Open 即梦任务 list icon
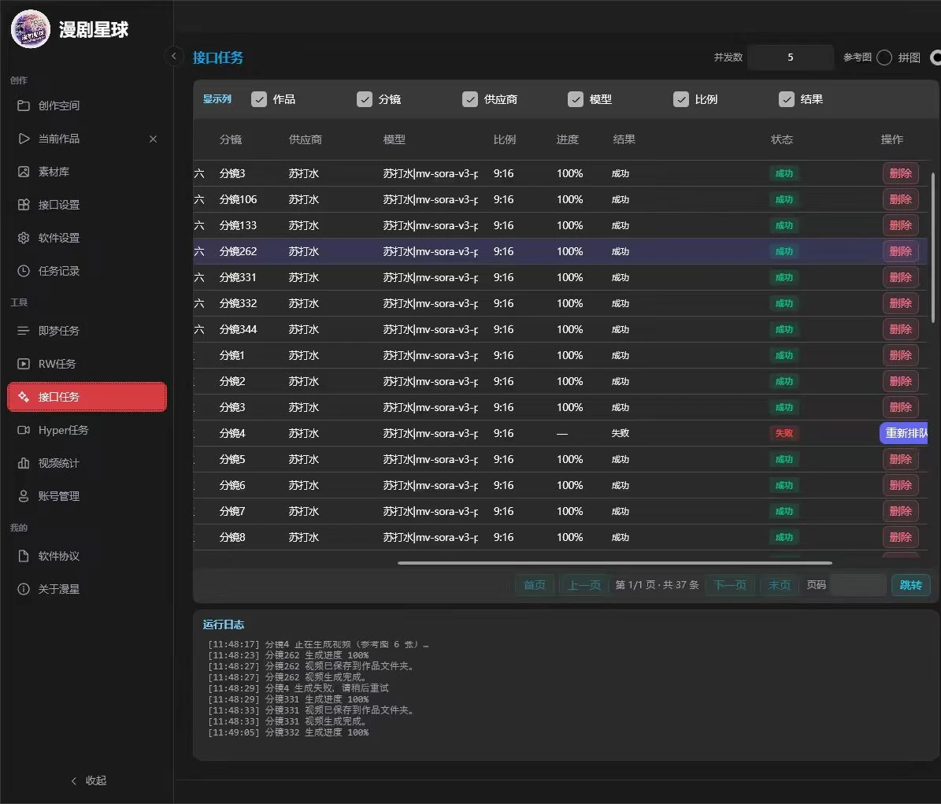 [24, 331]
